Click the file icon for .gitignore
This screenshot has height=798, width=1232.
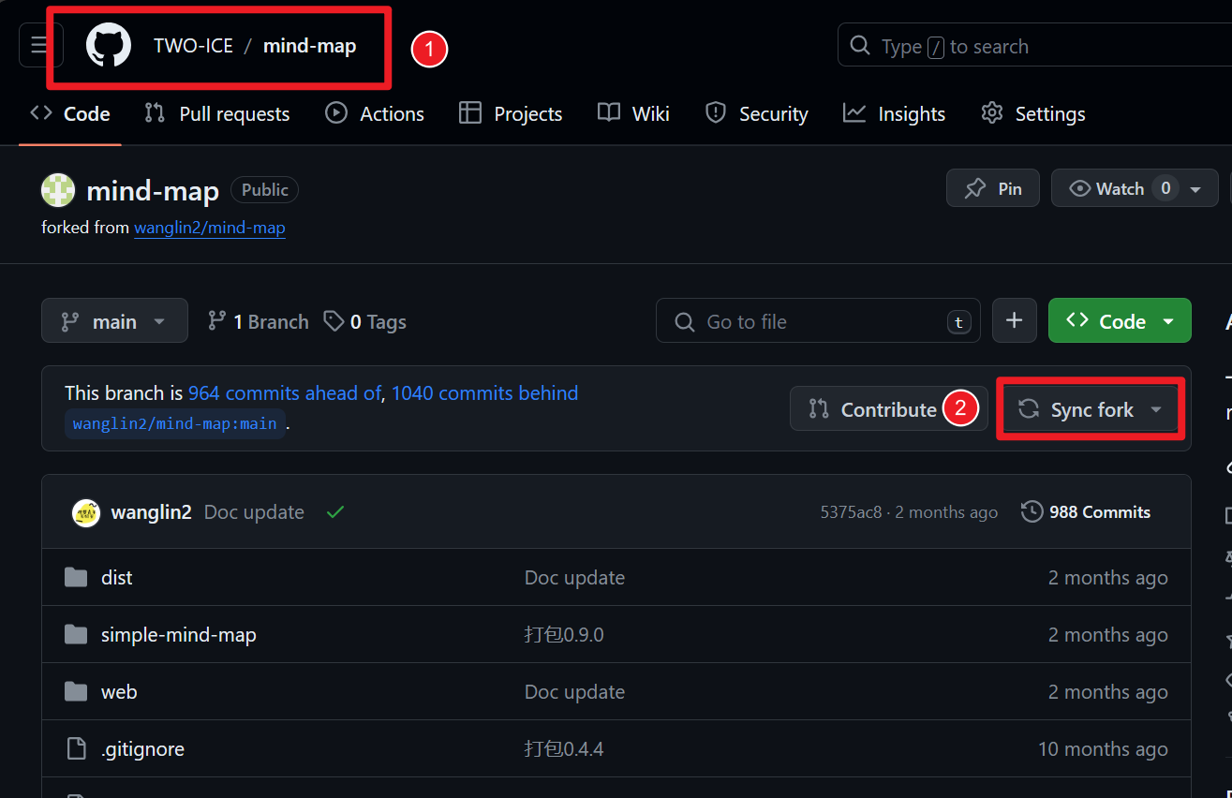tap(76, 748)
